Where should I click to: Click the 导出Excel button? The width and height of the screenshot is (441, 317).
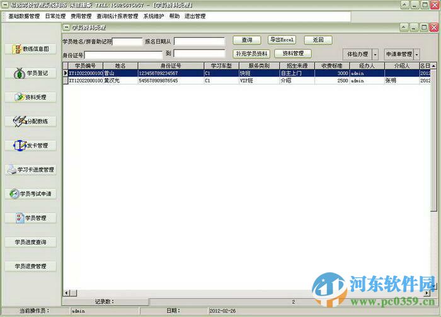[282, 40]
